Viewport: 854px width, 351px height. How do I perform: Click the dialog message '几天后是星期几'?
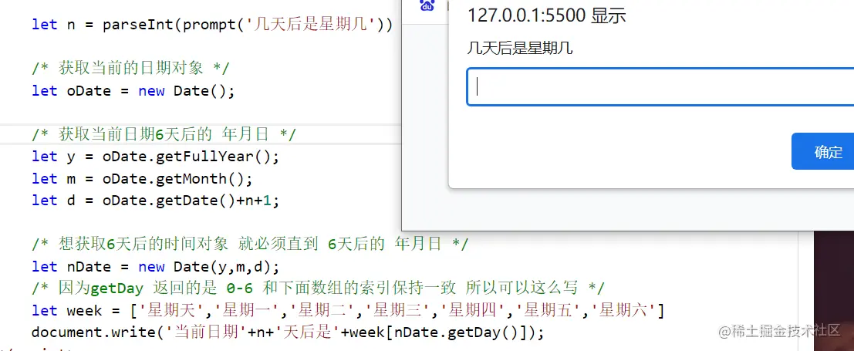520,49
